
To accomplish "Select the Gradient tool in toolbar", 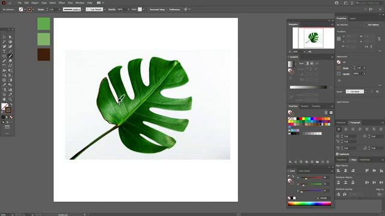I will pos(10,80).
